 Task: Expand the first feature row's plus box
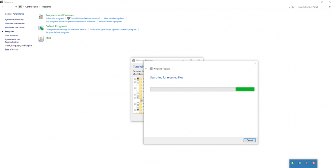coord(135,79)
